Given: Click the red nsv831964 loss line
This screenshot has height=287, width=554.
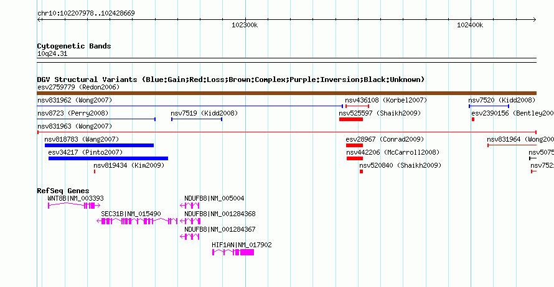Looking at the screenshot, I should 512,145.
